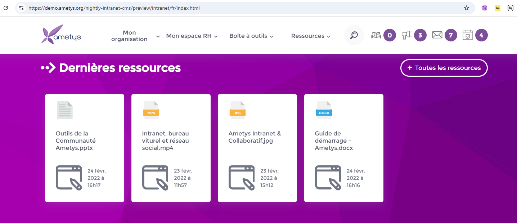This screenshot has height=223, width=517.
Task: Click the news reader icon with 0 badge
Action: 376,35
